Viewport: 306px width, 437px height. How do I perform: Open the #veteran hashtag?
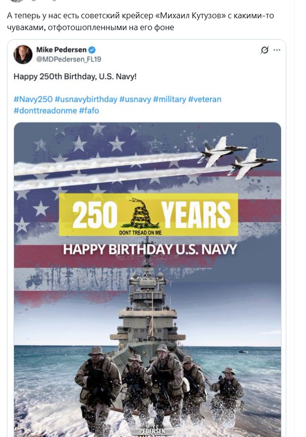204,99
